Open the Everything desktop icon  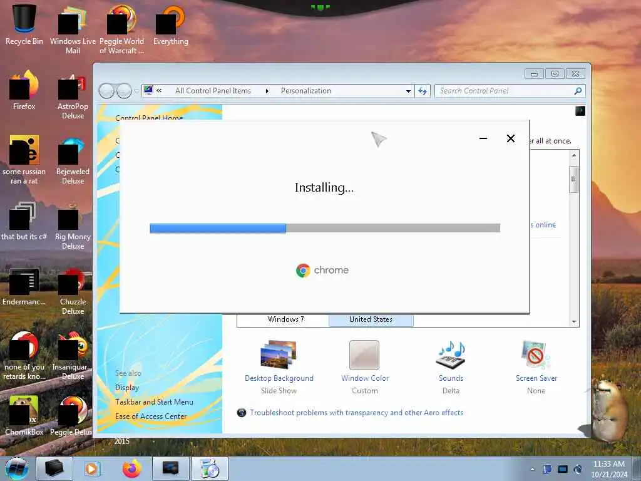click(170, 24)
